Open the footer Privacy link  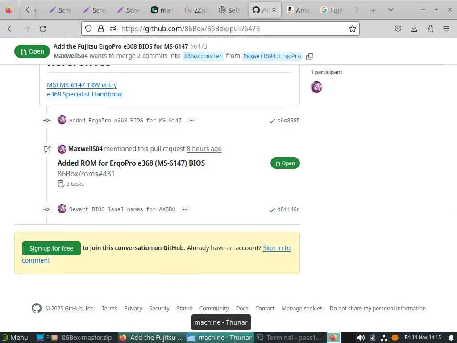click(133, 308)
